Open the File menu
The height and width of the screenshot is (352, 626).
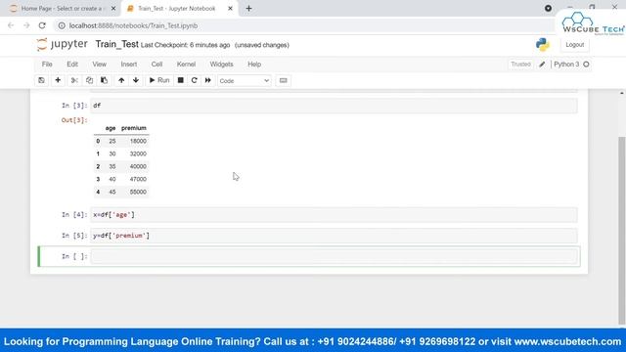[x=47, y=65]
